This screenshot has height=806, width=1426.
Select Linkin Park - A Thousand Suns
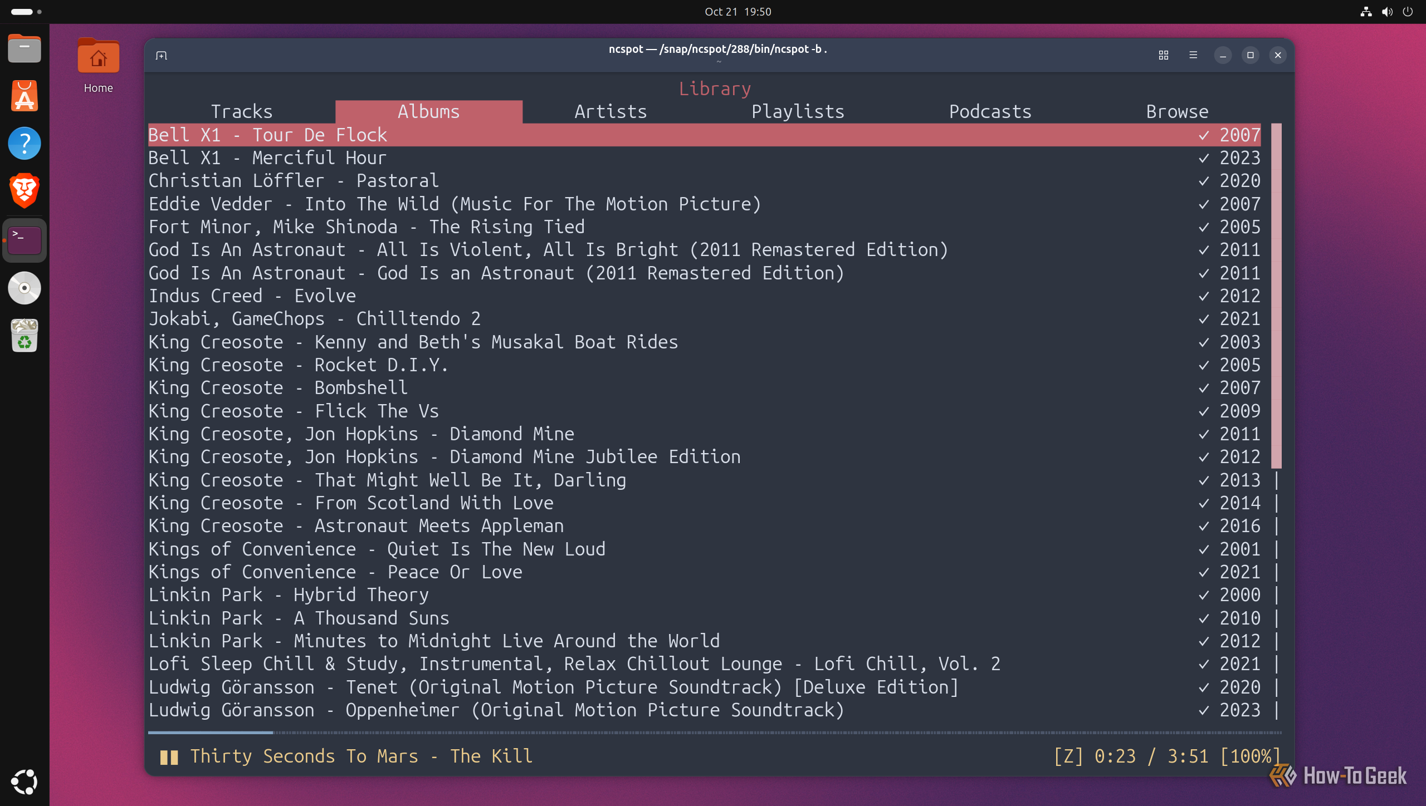[x=704, y=618]
